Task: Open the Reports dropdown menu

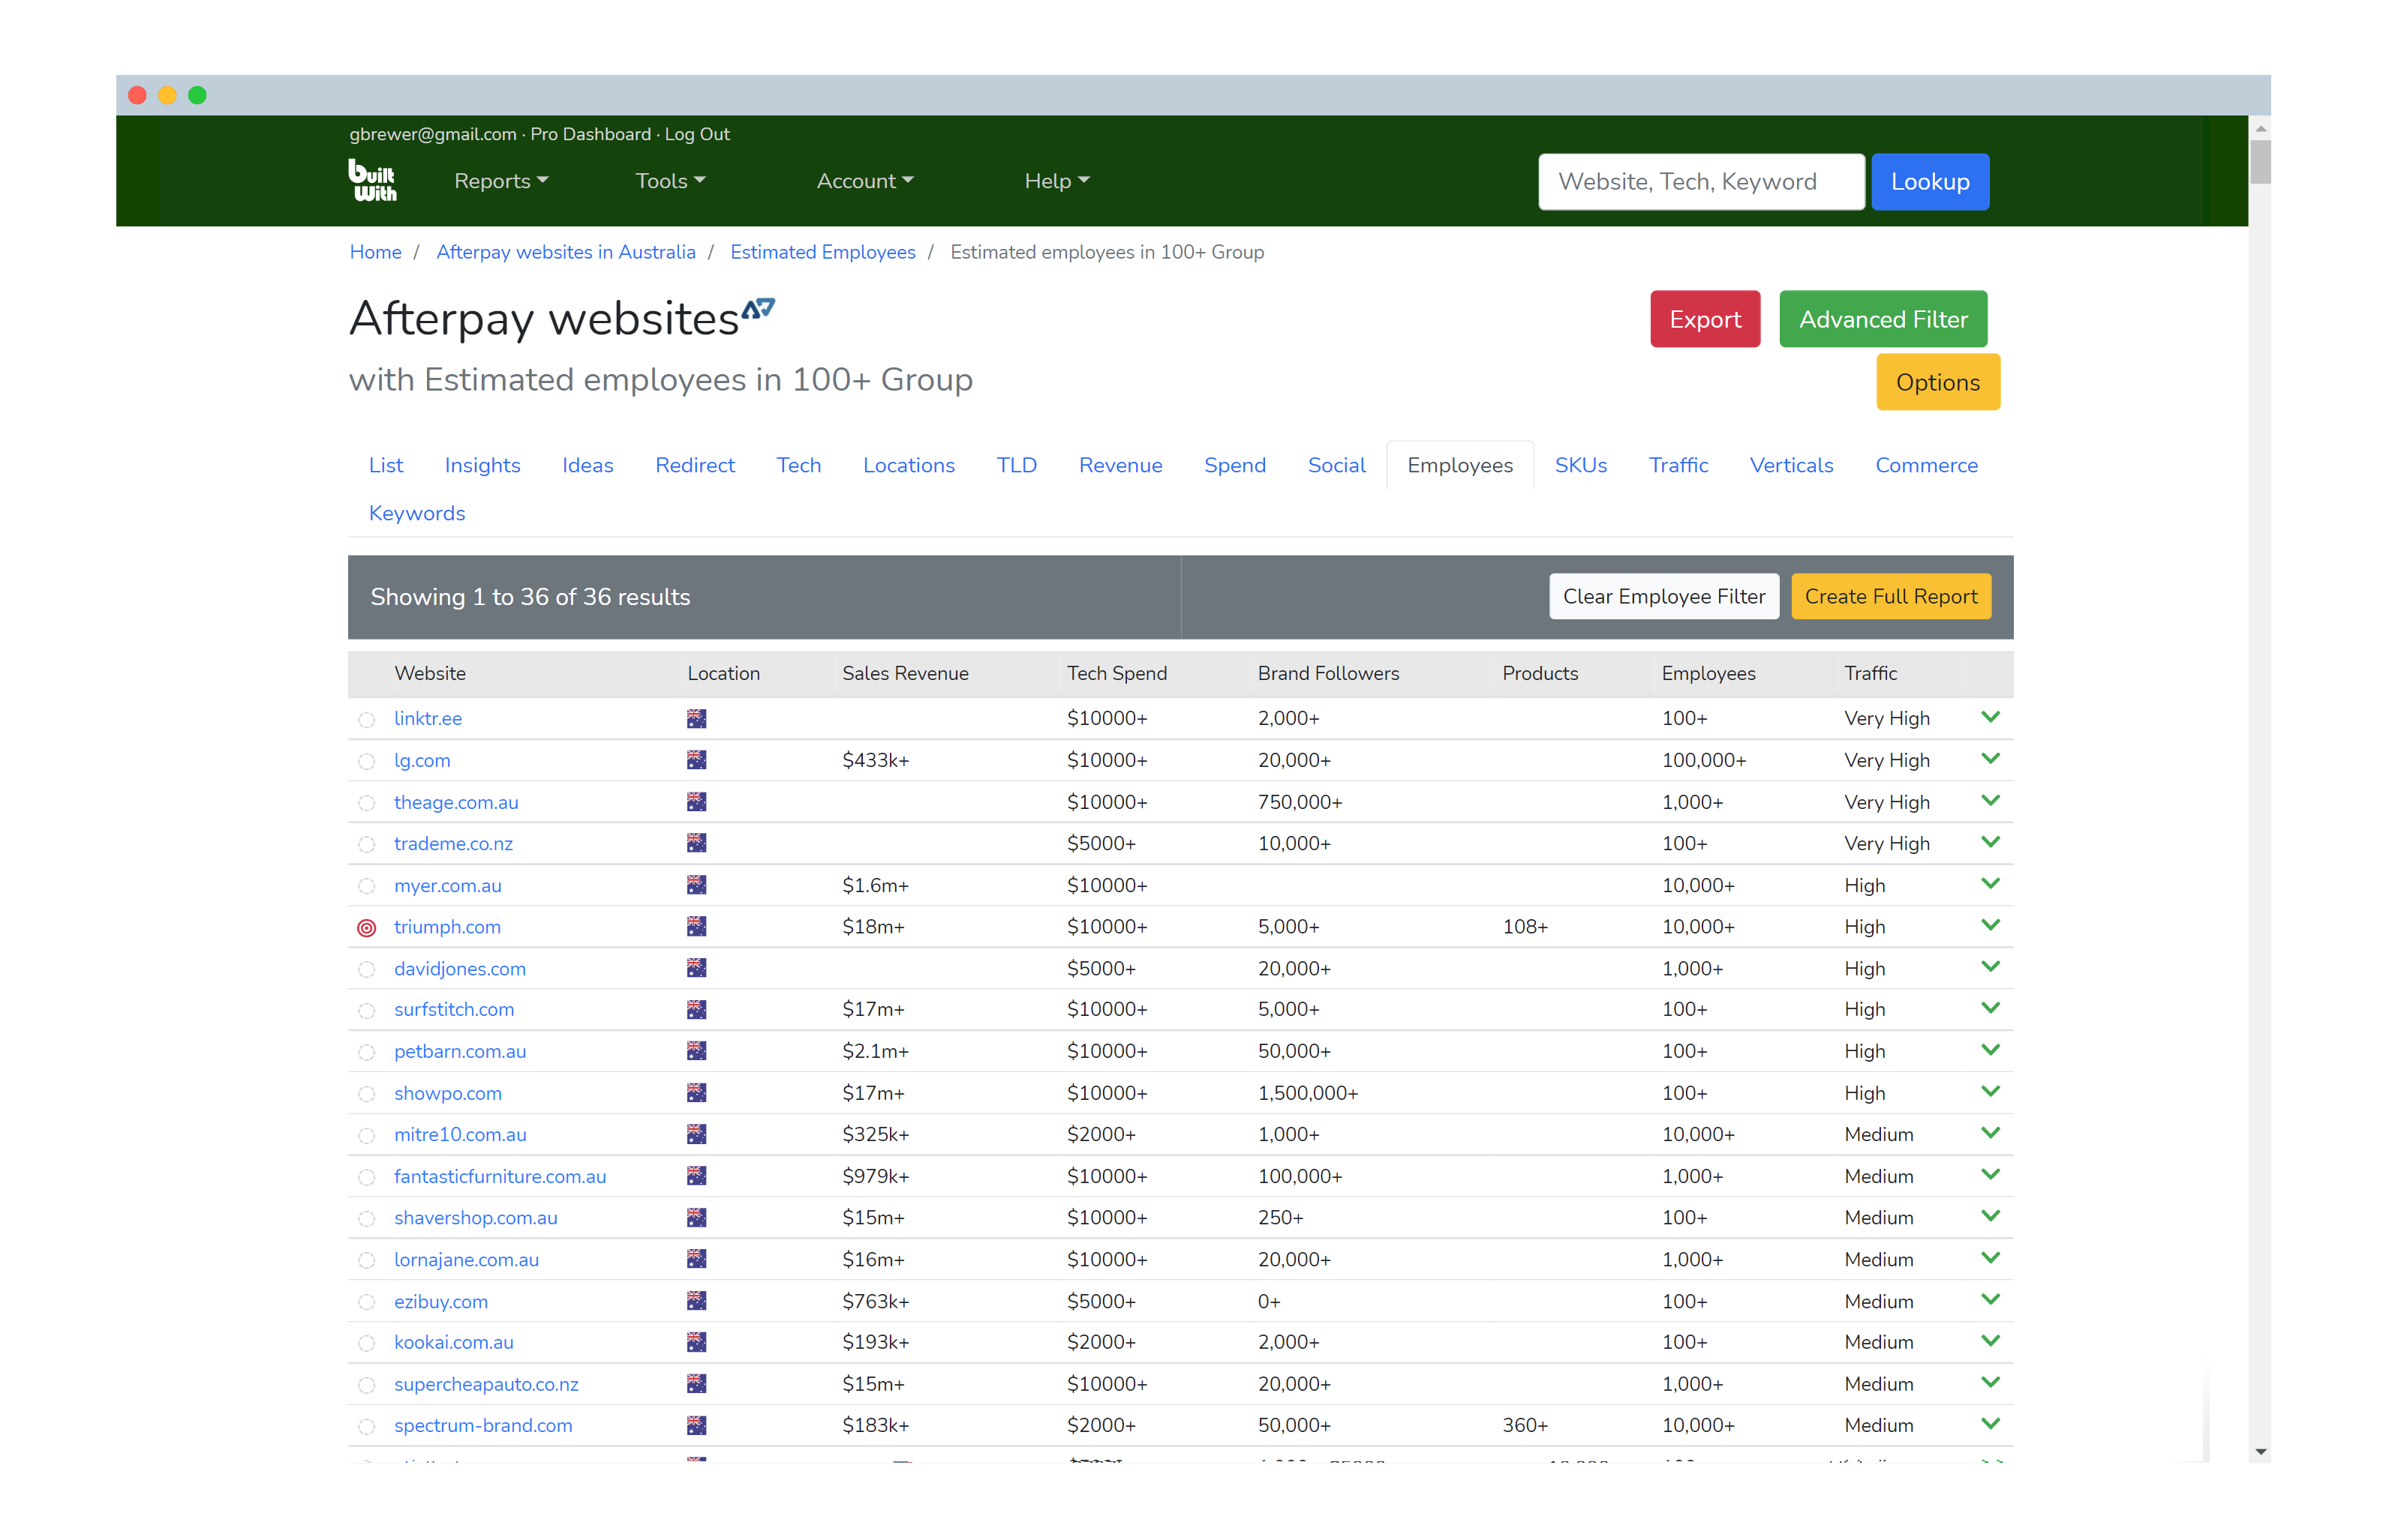Action: pyautogui.click(x=500, y=181)
